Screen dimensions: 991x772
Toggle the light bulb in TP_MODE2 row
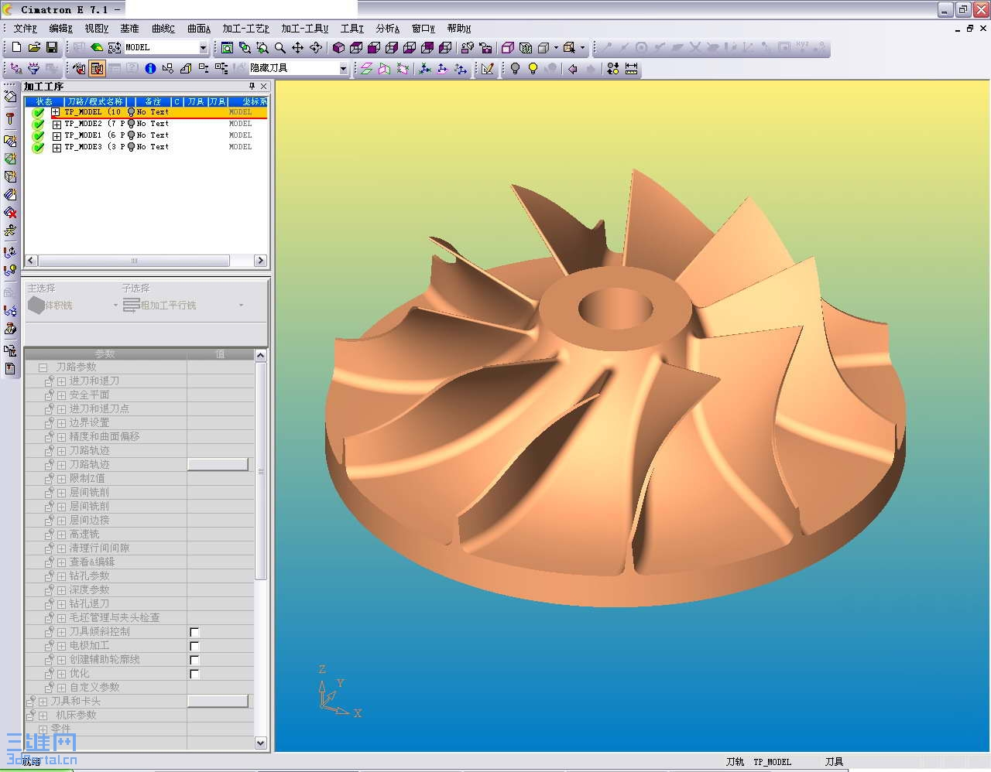(x=131, y=124)
